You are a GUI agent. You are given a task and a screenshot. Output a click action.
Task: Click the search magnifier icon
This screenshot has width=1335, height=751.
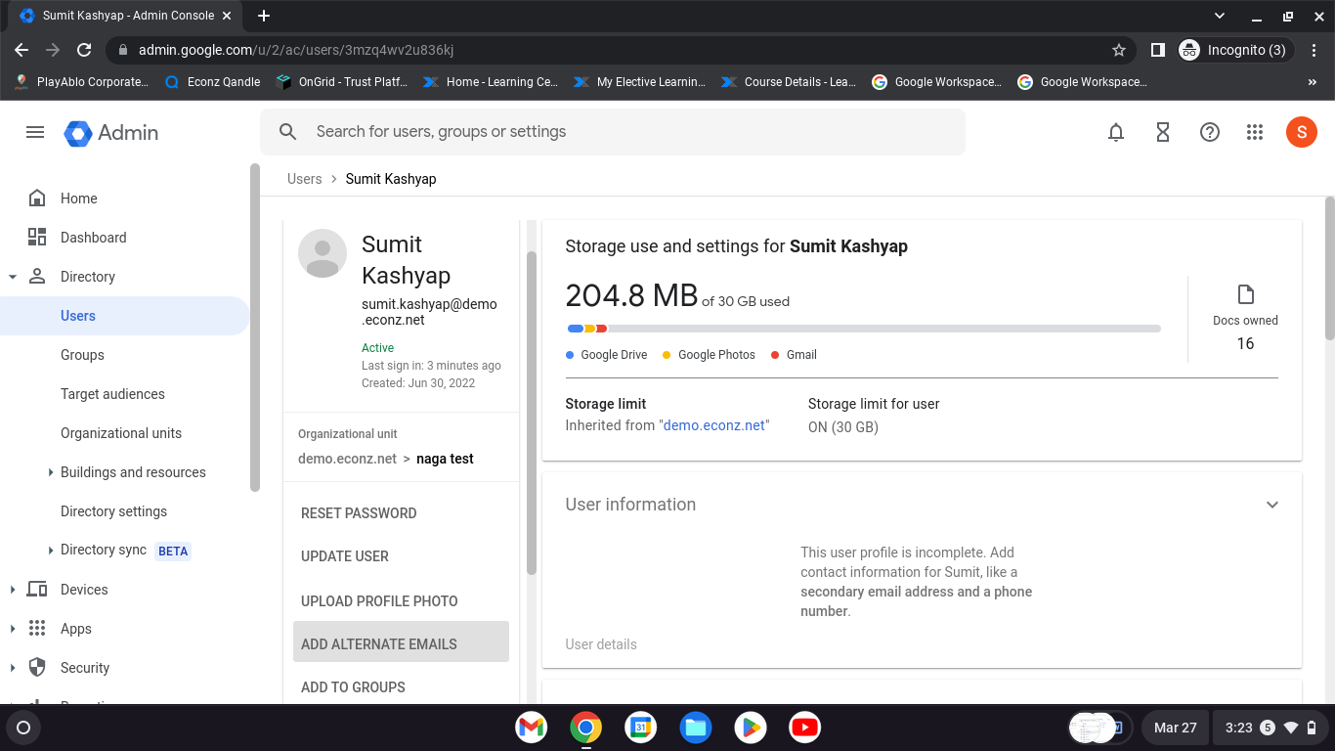coord(287,132)
